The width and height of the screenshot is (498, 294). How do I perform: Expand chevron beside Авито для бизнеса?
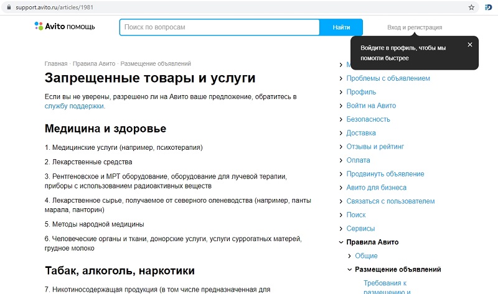click(x=341, y=188)
